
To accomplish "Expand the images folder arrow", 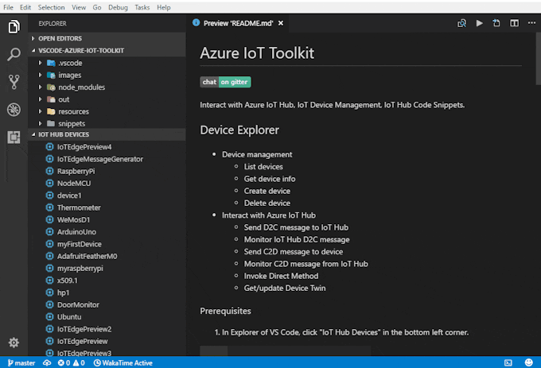I will tap(40, 76).
